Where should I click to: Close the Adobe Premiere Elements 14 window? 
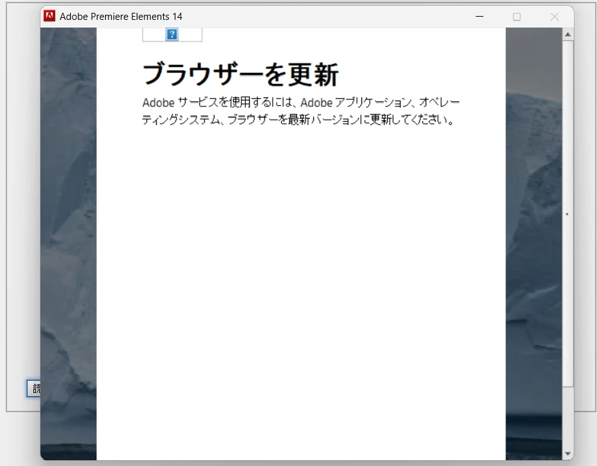tap(555, 17)
